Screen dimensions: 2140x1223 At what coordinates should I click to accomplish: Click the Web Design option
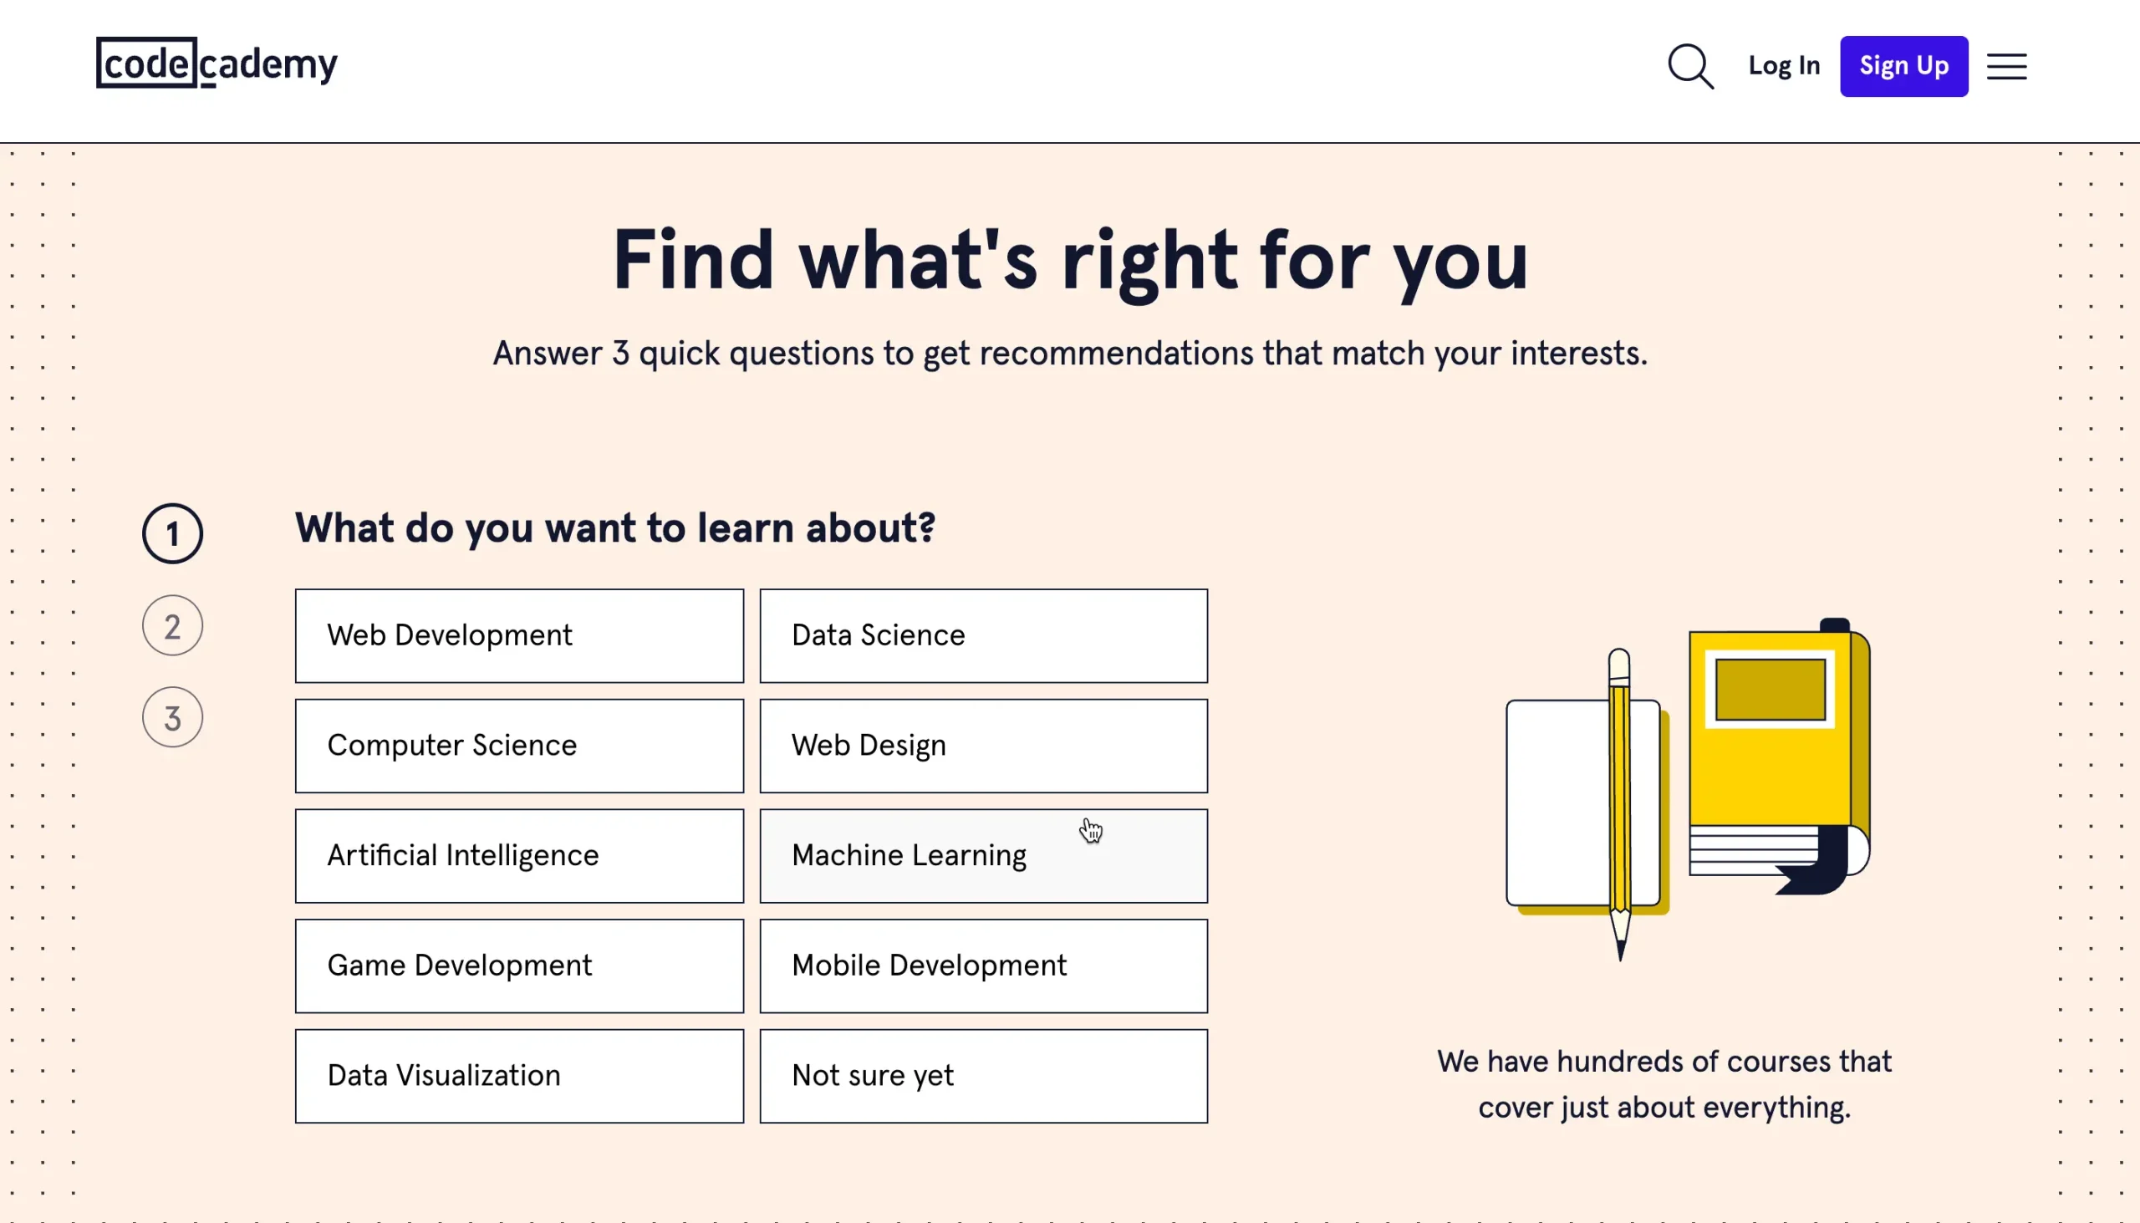983,746
